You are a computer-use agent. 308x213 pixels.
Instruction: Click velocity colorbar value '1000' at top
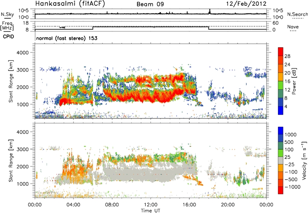(291, 135)
